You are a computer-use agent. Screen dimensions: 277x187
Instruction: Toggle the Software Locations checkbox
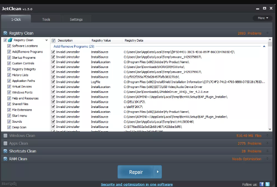coord(9,46)
